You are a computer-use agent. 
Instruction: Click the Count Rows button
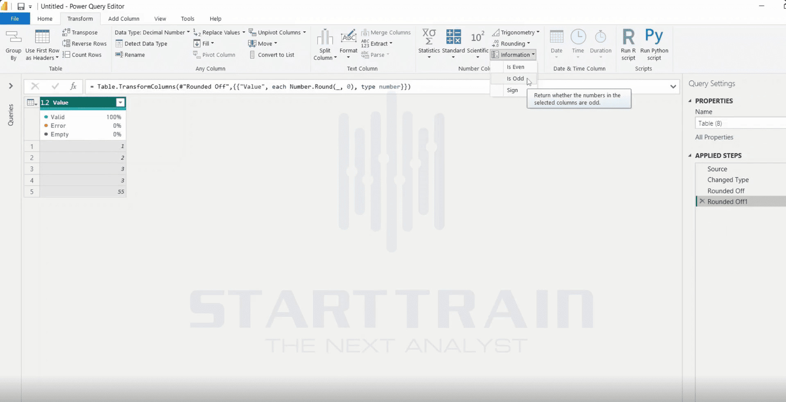click(82, 55)
